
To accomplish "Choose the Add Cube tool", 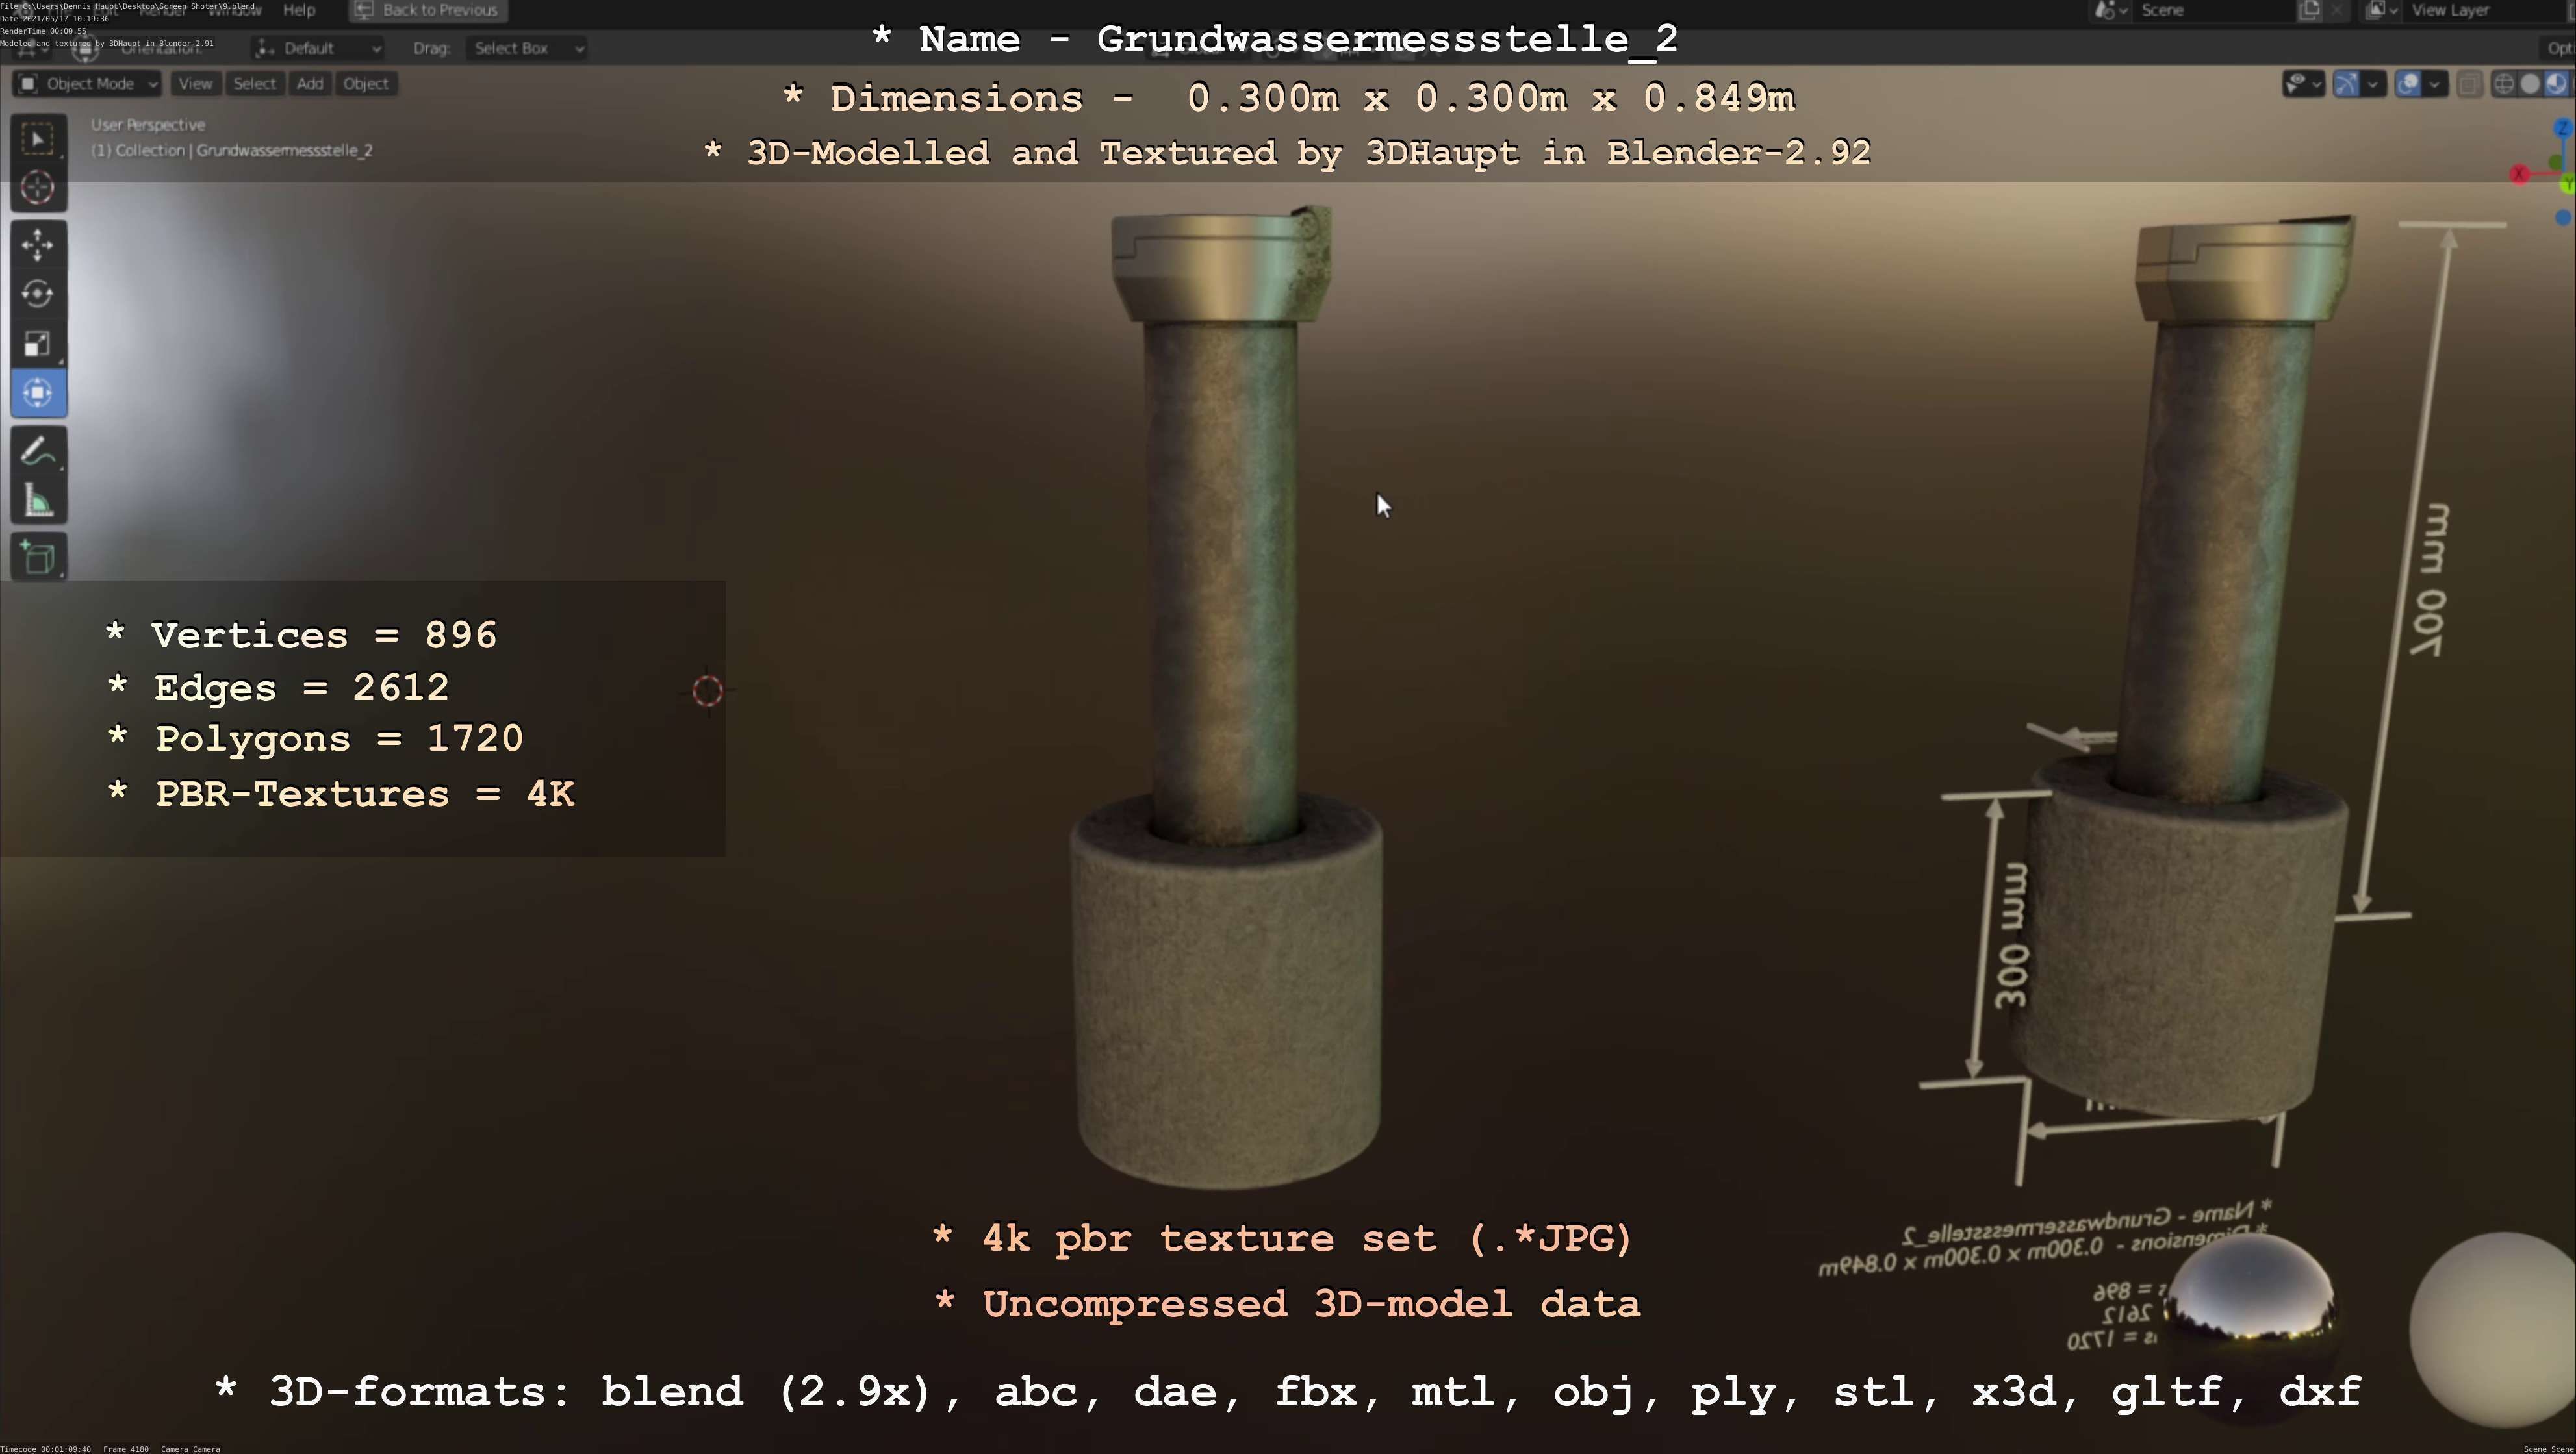I will (38, 558).
